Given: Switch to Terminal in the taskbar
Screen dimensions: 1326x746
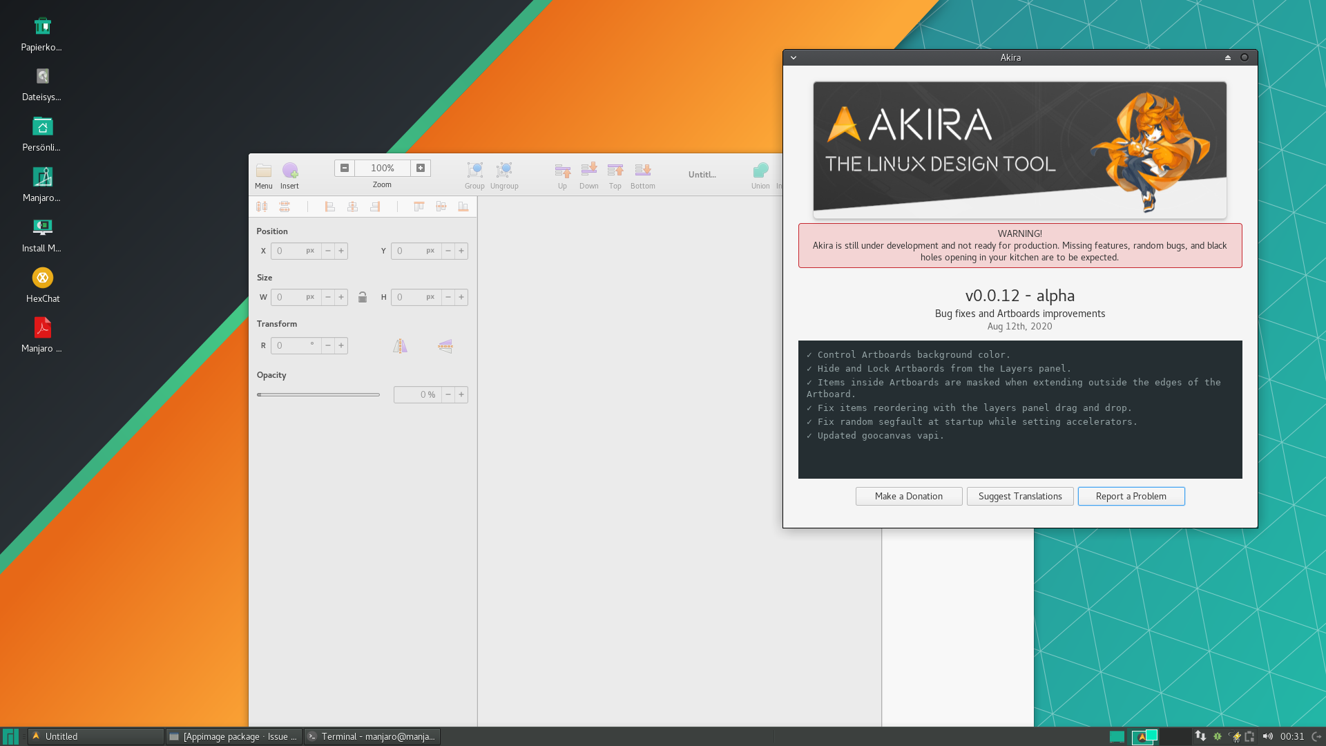Looking at the screenshot, I should pos(372,736).
